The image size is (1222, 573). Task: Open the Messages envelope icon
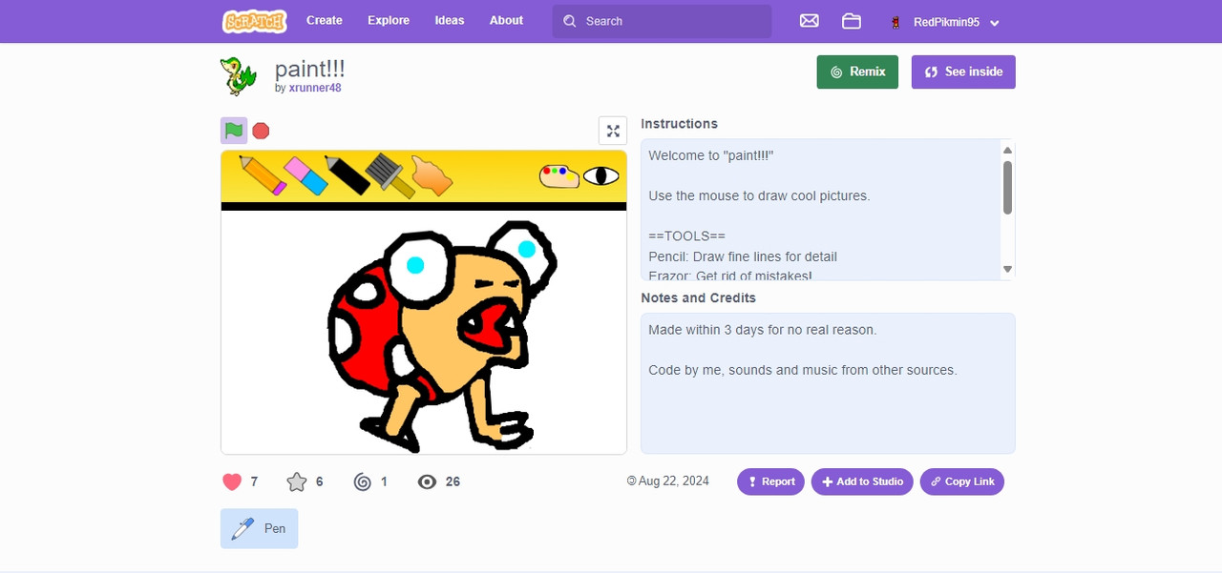click(809, 21)
